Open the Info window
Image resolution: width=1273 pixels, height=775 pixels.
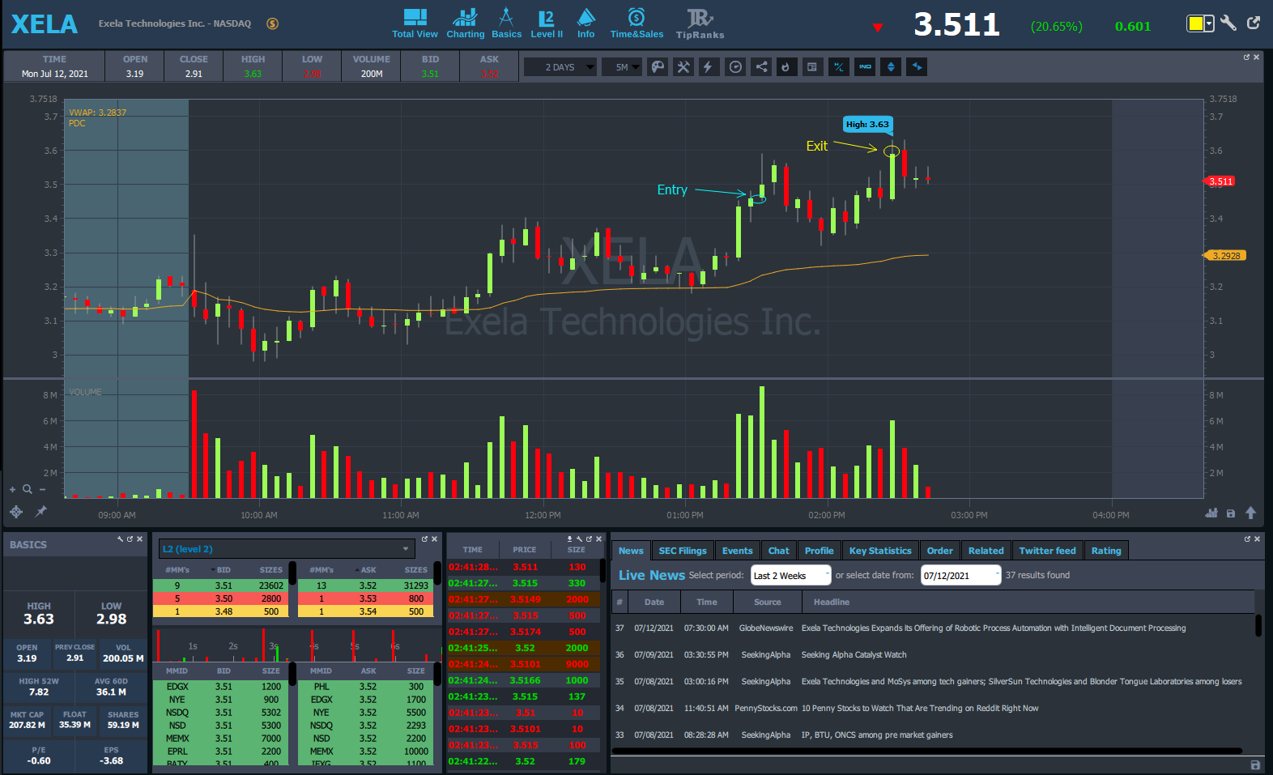tap(586, 23)
